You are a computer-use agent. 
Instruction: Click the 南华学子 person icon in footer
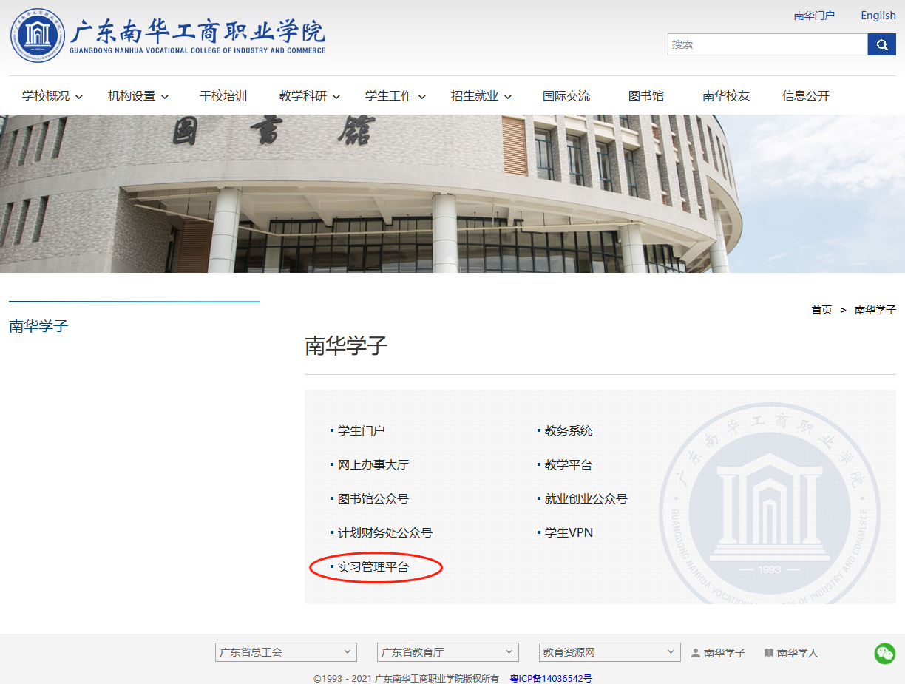695,653
